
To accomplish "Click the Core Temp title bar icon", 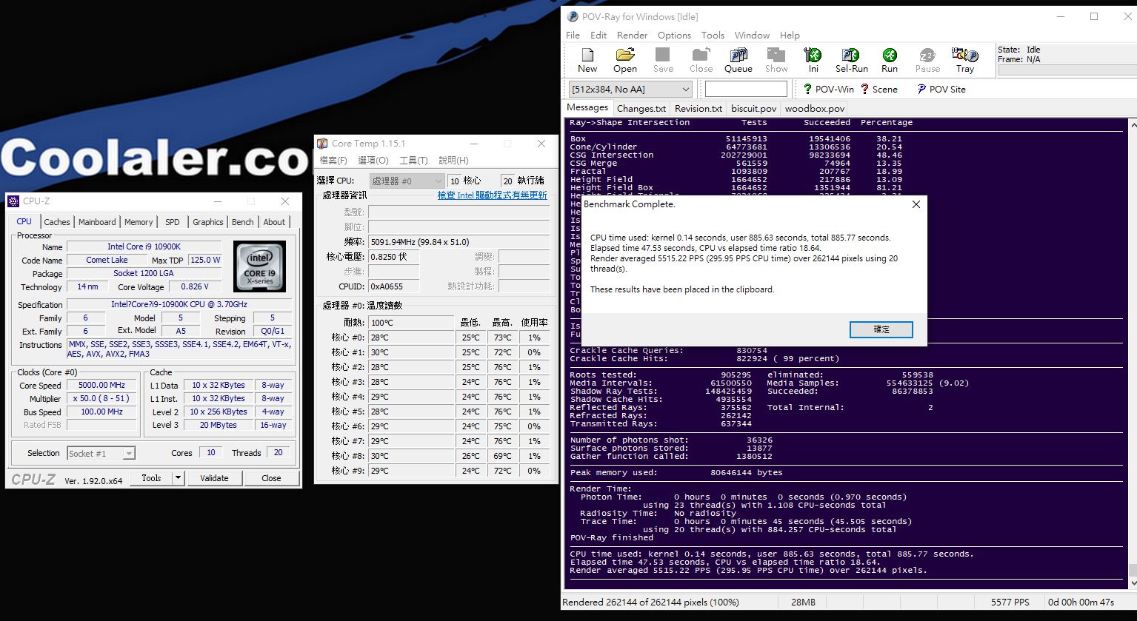I will point(322,144).
